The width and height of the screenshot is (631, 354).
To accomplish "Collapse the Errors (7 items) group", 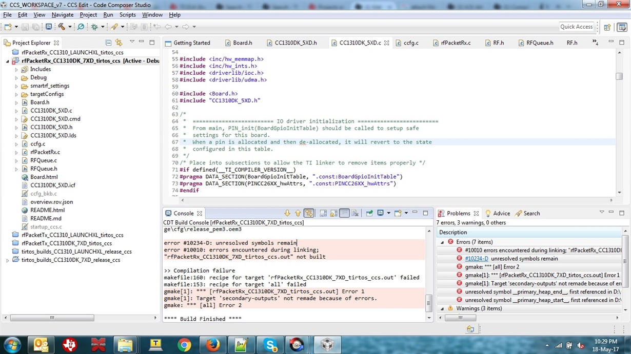I will 442,242.
